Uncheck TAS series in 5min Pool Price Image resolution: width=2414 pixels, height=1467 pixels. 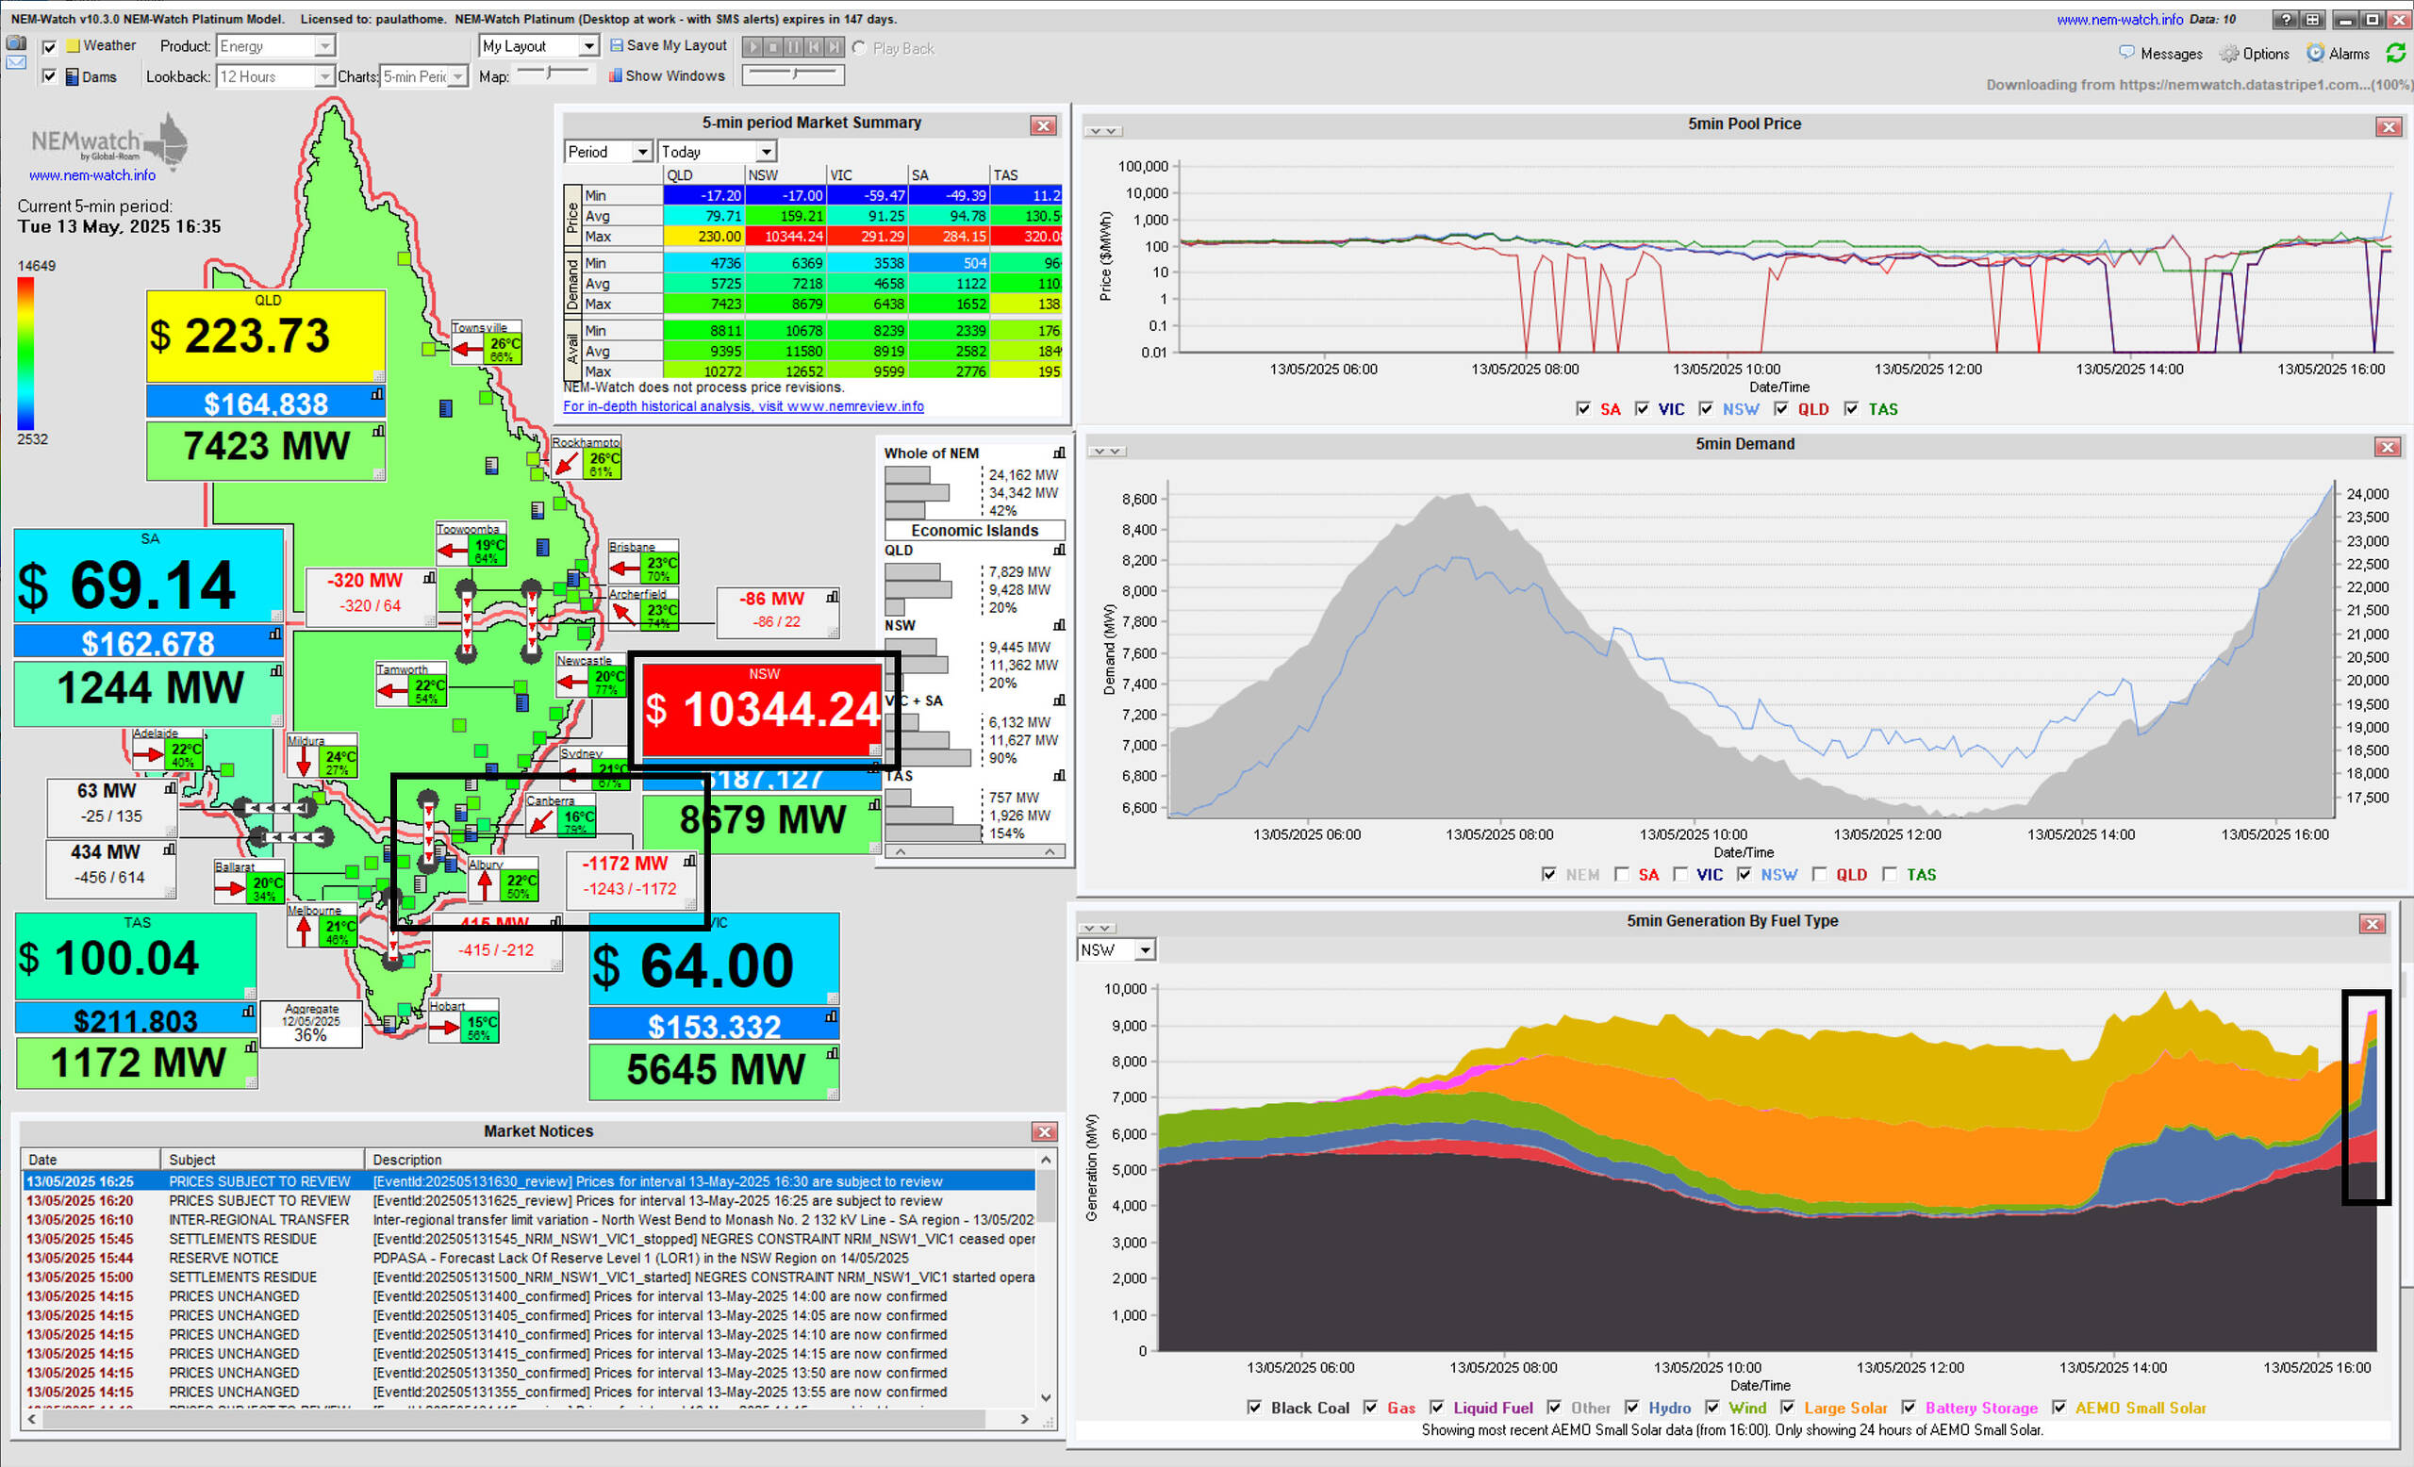click(x=1851, y=409)
